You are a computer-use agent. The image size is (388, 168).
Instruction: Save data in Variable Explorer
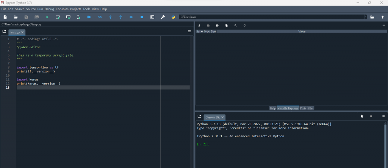click(x=208, y=25)
